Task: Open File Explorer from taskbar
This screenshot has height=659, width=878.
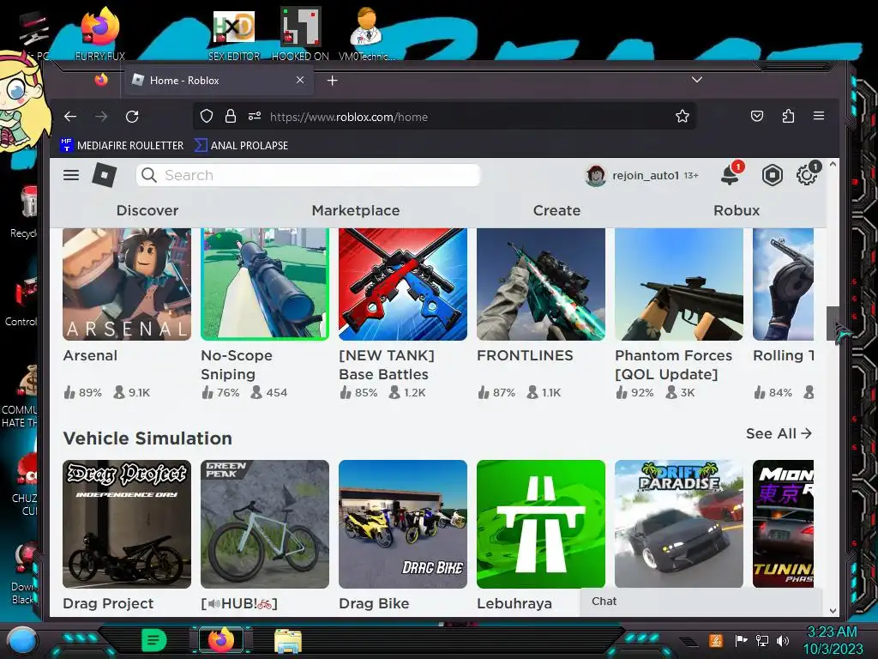Action: pyautogui.click(x=288, y=640)
